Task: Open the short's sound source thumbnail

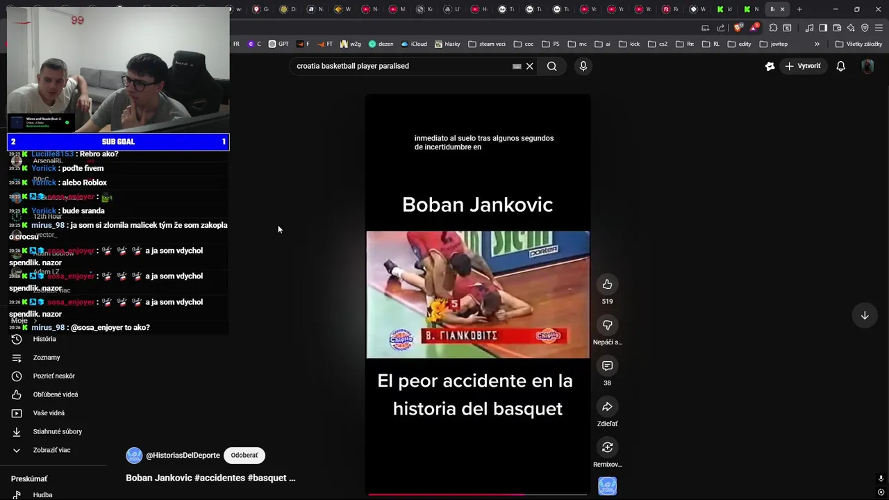Action: (x=607, y=486)
